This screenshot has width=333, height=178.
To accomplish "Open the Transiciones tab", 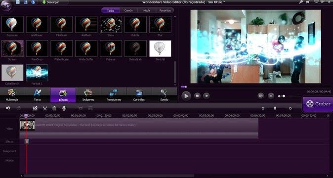I will [x=114, y=95].
